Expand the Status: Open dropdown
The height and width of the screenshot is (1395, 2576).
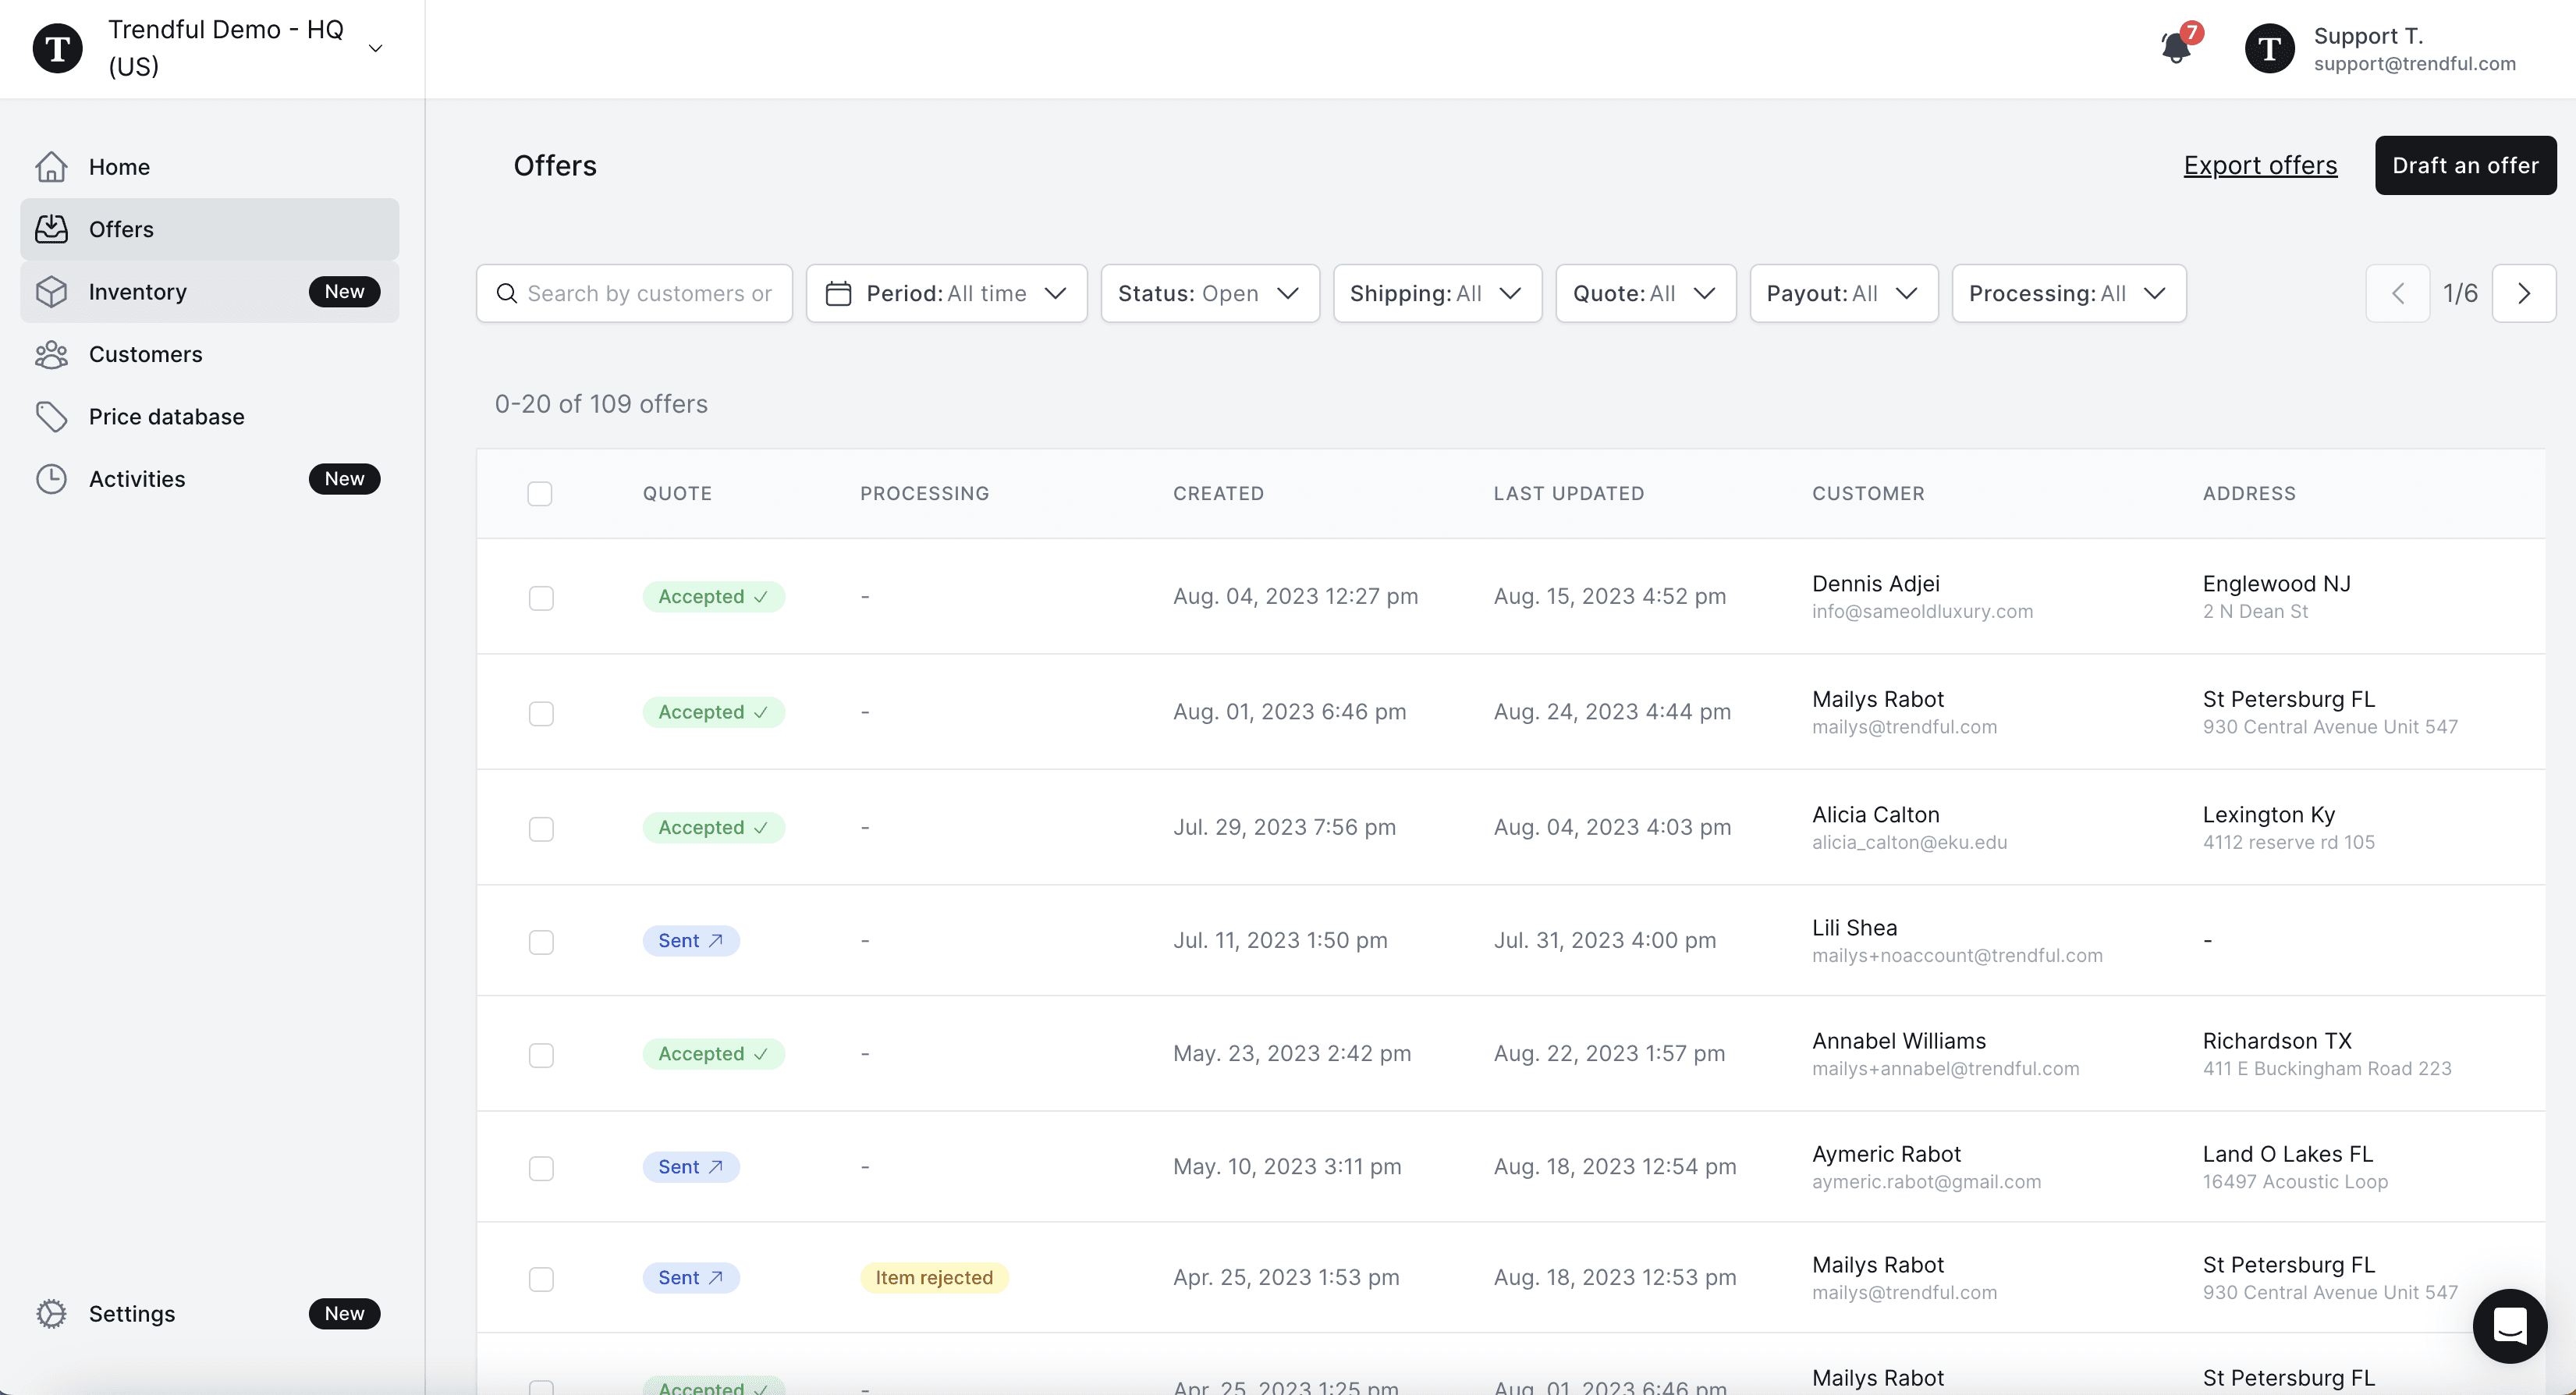1209,293
